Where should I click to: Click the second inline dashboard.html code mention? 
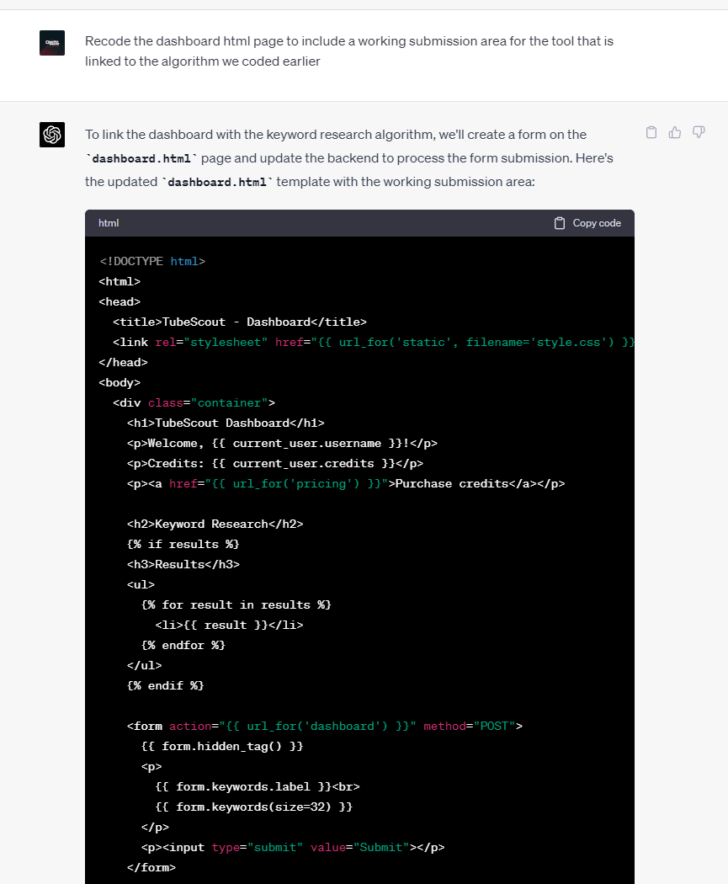217,183
